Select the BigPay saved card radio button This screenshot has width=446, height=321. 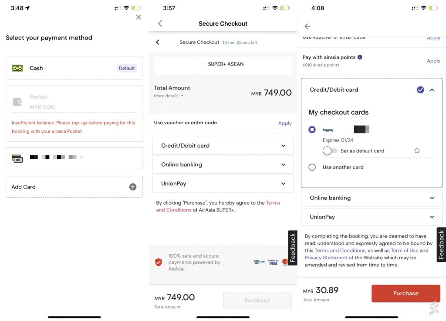[312, 129]
